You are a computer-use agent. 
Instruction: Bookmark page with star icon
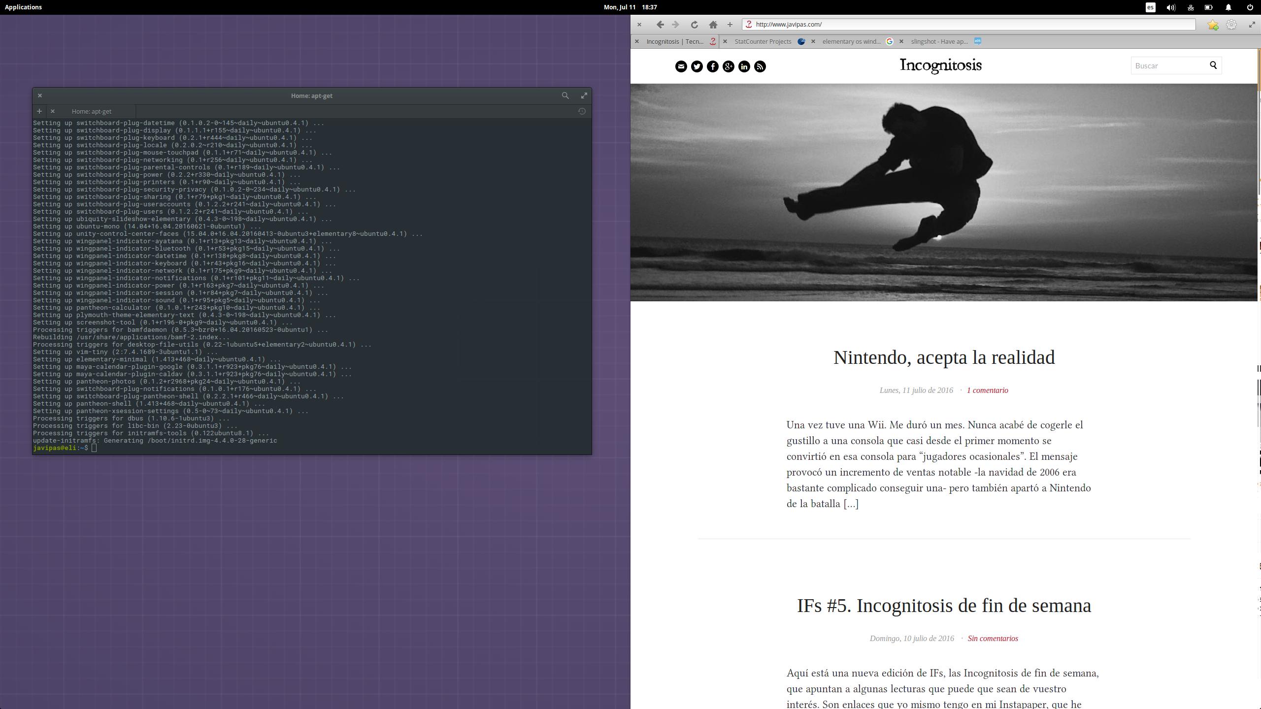coord(1213,25)
